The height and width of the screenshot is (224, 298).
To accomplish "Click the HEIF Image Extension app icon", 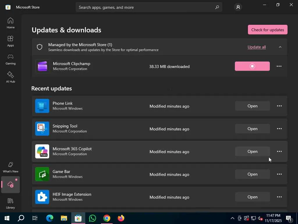I will click(42, 197).
